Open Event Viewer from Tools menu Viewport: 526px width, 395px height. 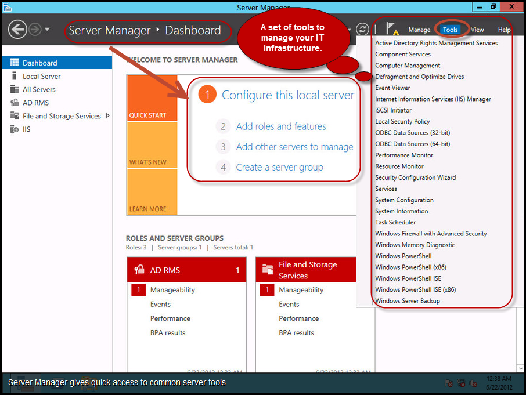click(x=392, y=88)
